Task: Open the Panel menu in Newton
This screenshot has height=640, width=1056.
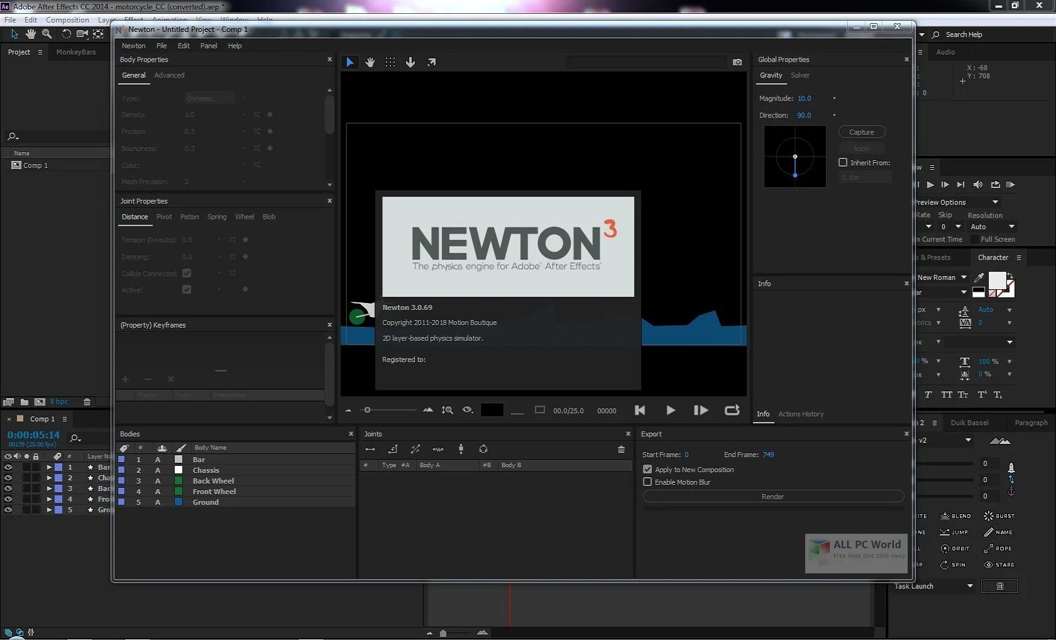Action: tap(209, 46)
